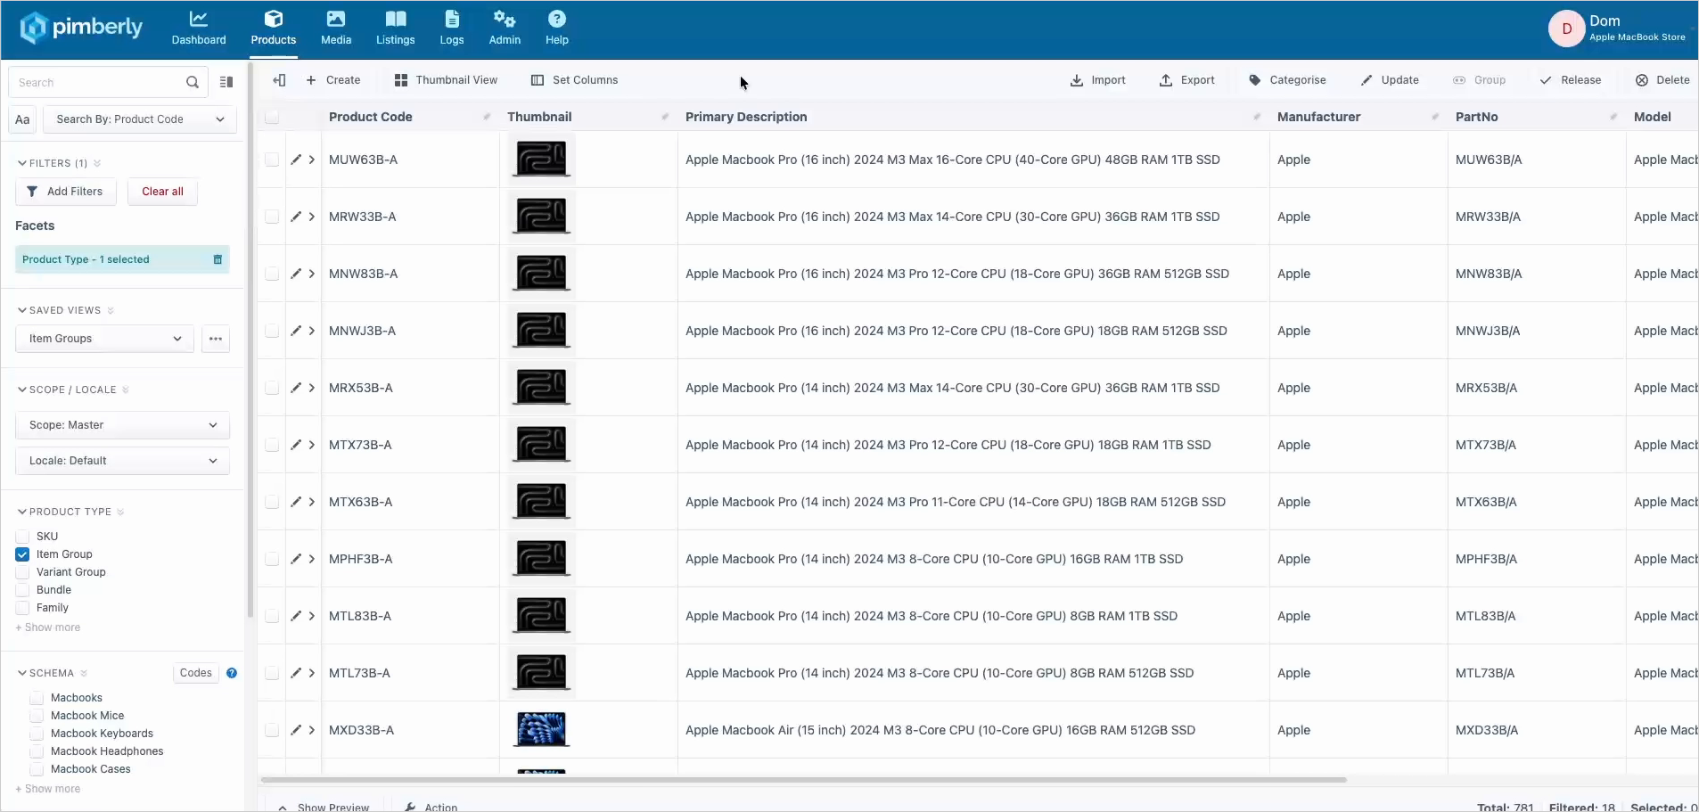Open the Schema help question icon

point(232,673)
